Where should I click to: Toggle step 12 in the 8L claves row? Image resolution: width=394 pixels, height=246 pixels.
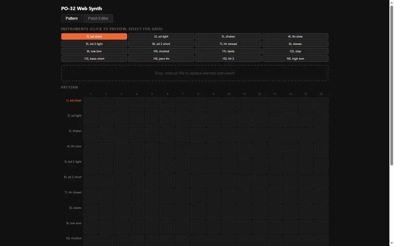coord(259,212)
